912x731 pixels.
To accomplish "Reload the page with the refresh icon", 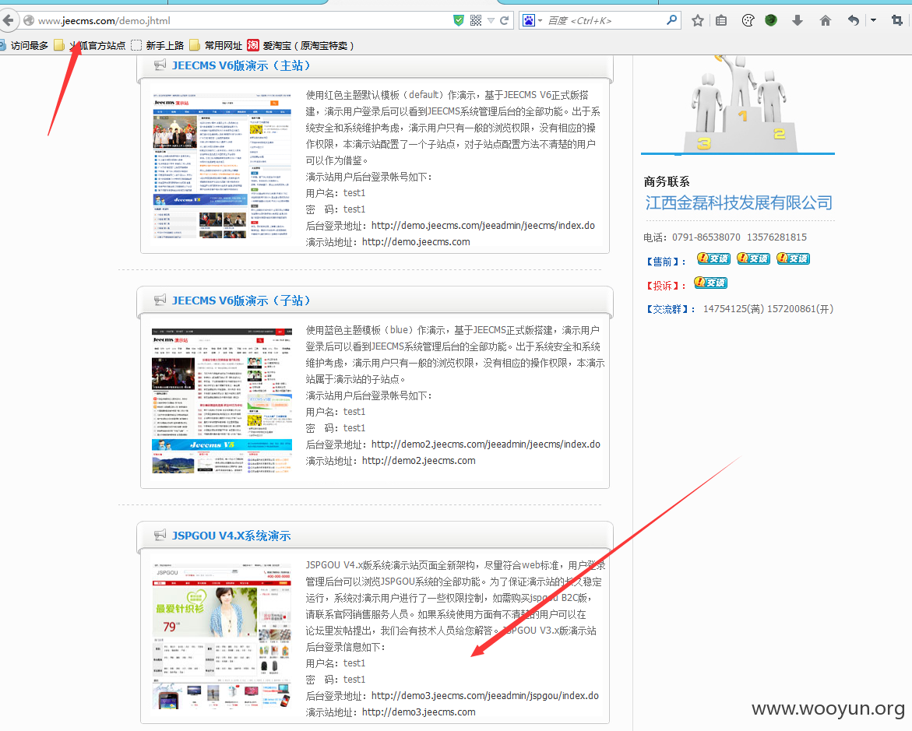I will (504, 21).
